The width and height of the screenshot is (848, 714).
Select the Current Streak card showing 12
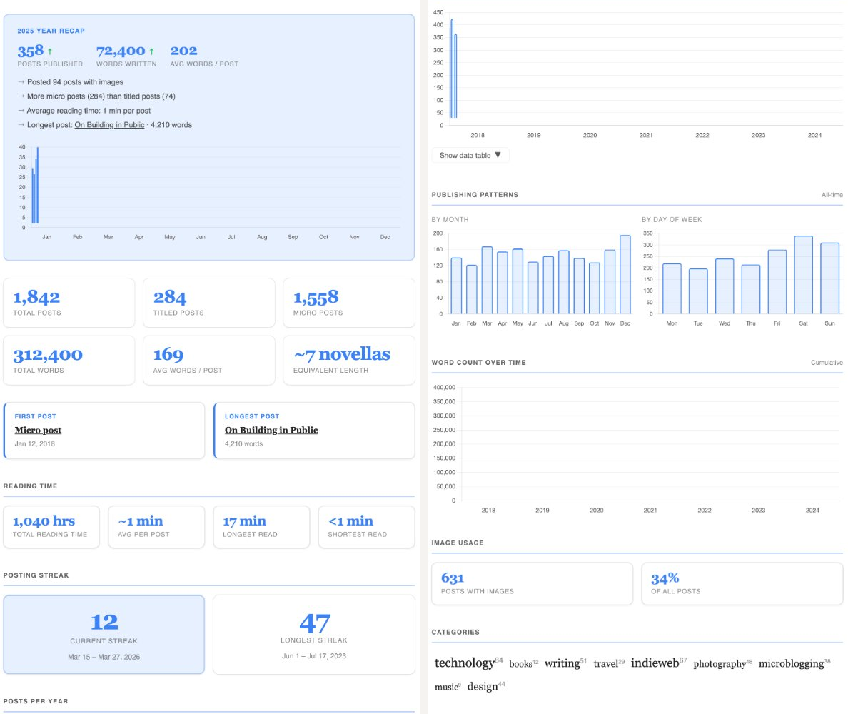pyautogui.click(x=104, y=634)
